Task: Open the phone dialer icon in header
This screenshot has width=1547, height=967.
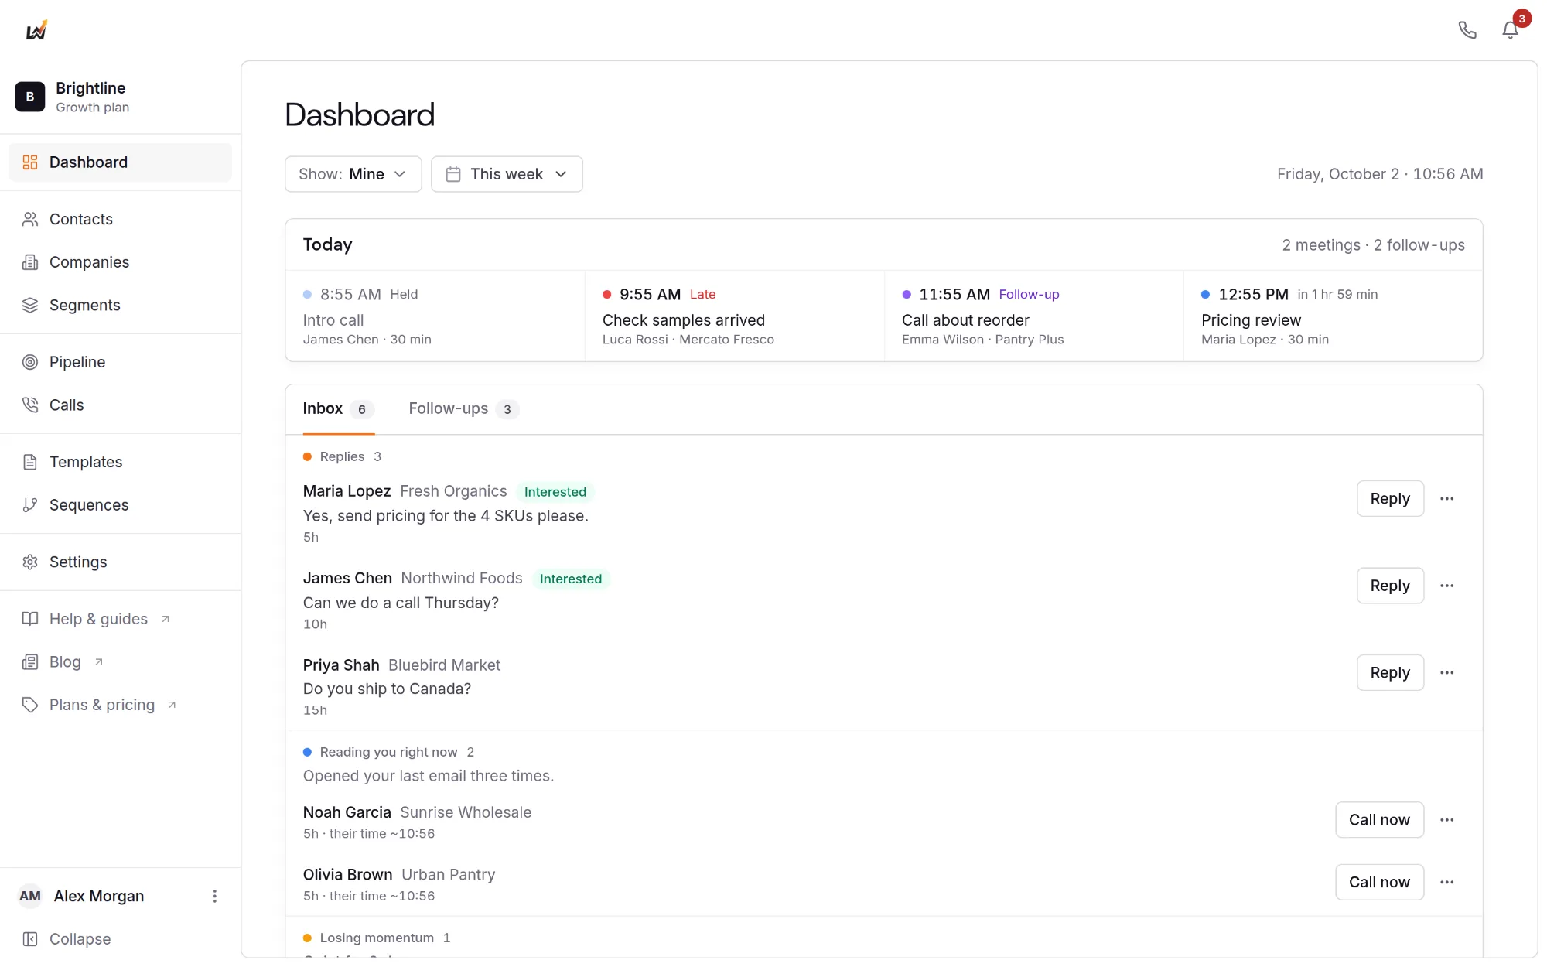Action: click(1467, 30)
